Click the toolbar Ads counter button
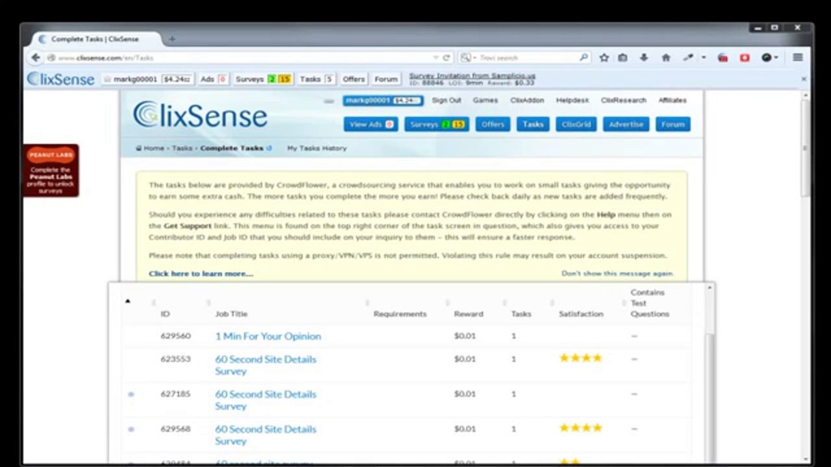Viewport: 831px width, 467px height. tap(213, 79)
